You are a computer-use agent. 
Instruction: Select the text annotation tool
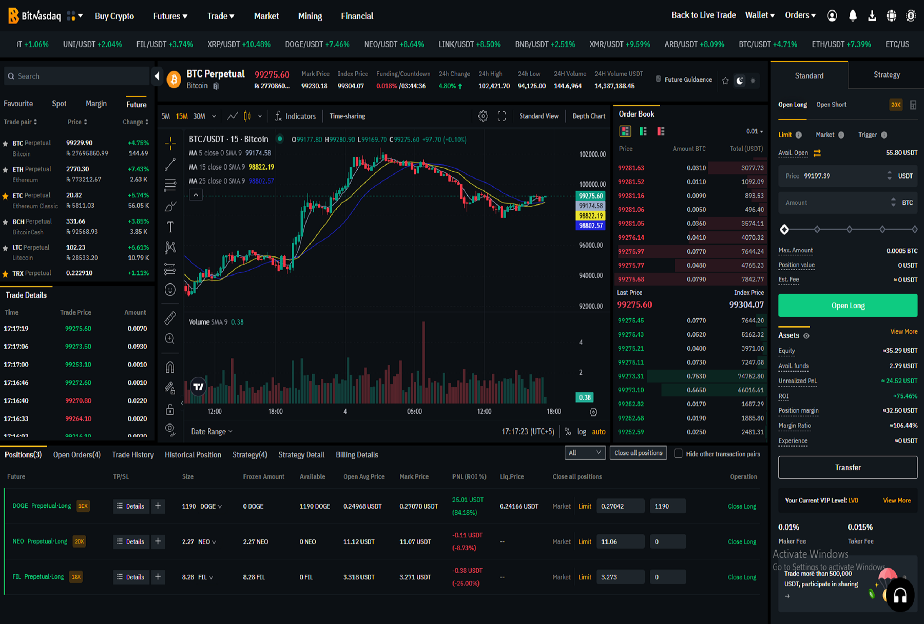(x=170, y=227)
